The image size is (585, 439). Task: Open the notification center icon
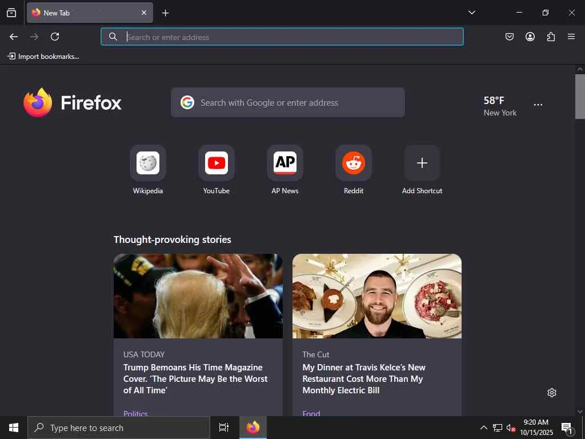567,428
